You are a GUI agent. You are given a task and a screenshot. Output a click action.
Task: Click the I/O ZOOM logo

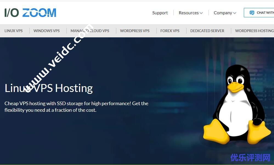coord(30,13)
